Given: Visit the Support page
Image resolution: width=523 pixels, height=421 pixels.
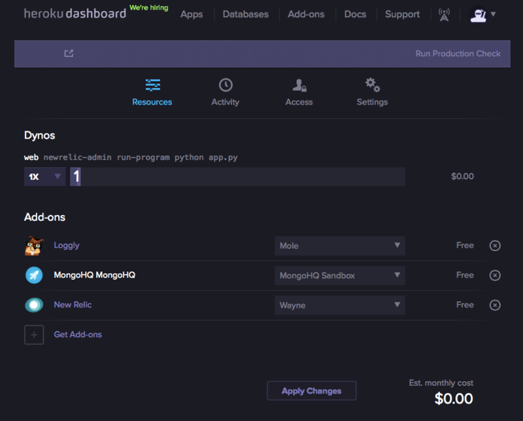Looking at the screenshot, I should (402, 14).
